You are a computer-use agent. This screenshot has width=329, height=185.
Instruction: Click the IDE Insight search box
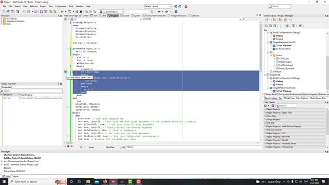click(280, 7)
